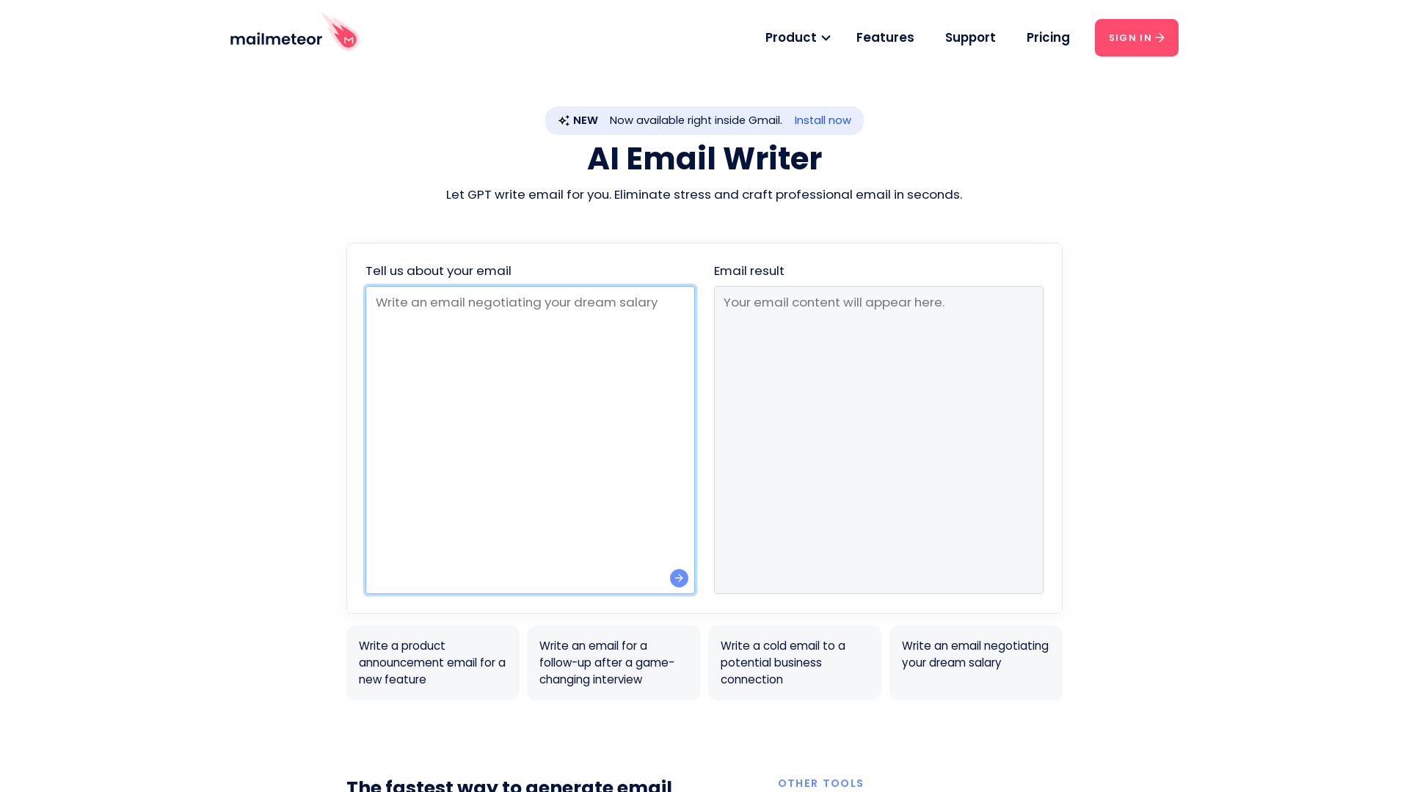The height and width of the screenshot is (792, 1409).
Task: Click the email input text area
Action: [531, 440]
